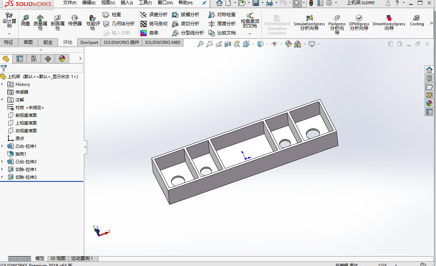Image resolution: width=436 pixels, height=266 pixels.
Task: Toggle 拔模分析 draft analysis
Action: [186, 14]
